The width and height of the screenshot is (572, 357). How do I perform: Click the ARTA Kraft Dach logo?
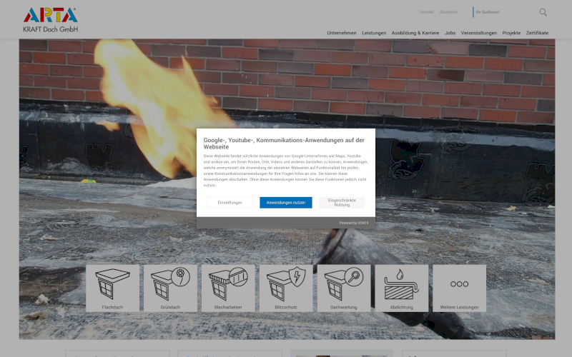click(50, 19)
